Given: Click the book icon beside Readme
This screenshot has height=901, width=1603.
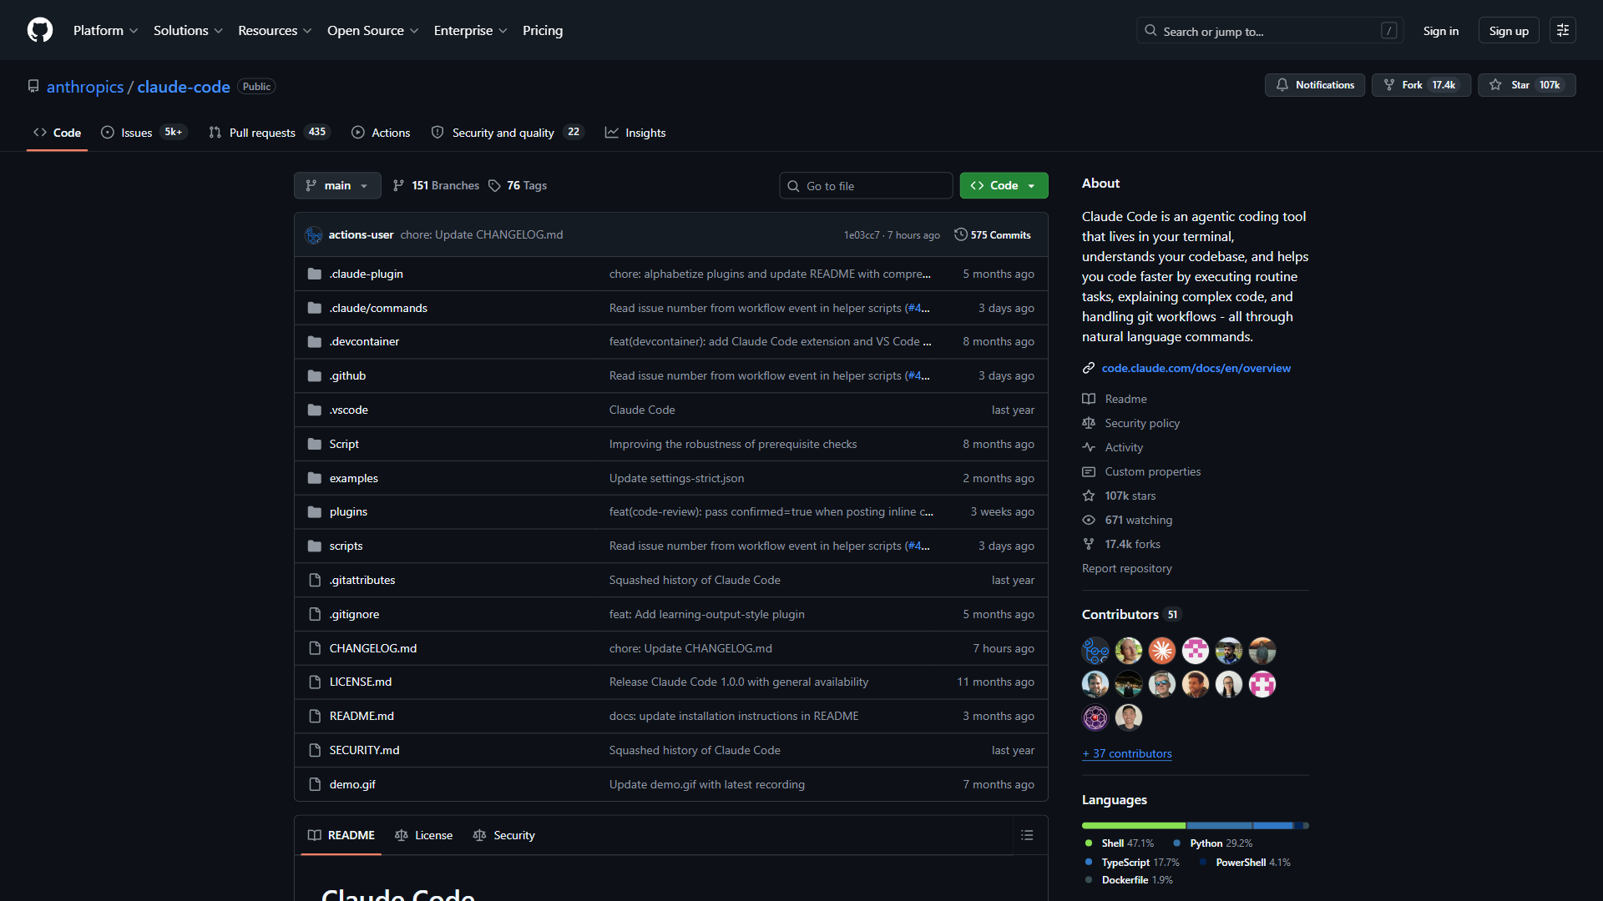Looking at the screenshot, I should tap(1089, 399).
